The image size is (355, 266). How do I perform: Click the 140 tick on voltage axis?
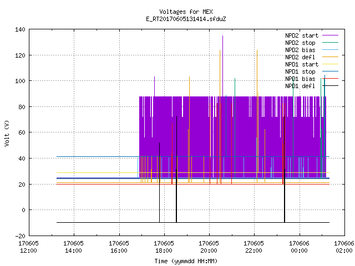pos(20,29)
